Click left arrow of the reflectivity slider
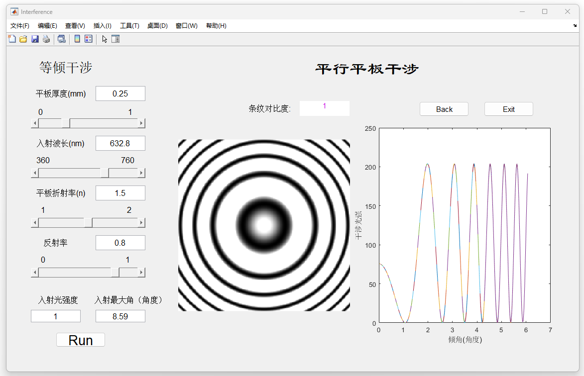 [35, 273]
